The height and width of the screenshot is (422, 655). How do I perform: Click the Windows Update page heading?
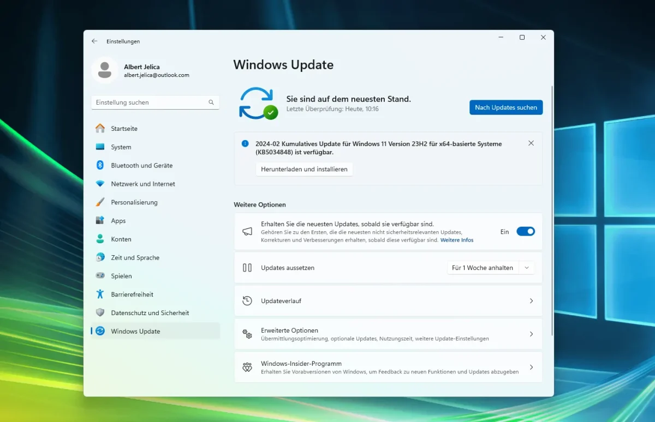tap(283, 65)
